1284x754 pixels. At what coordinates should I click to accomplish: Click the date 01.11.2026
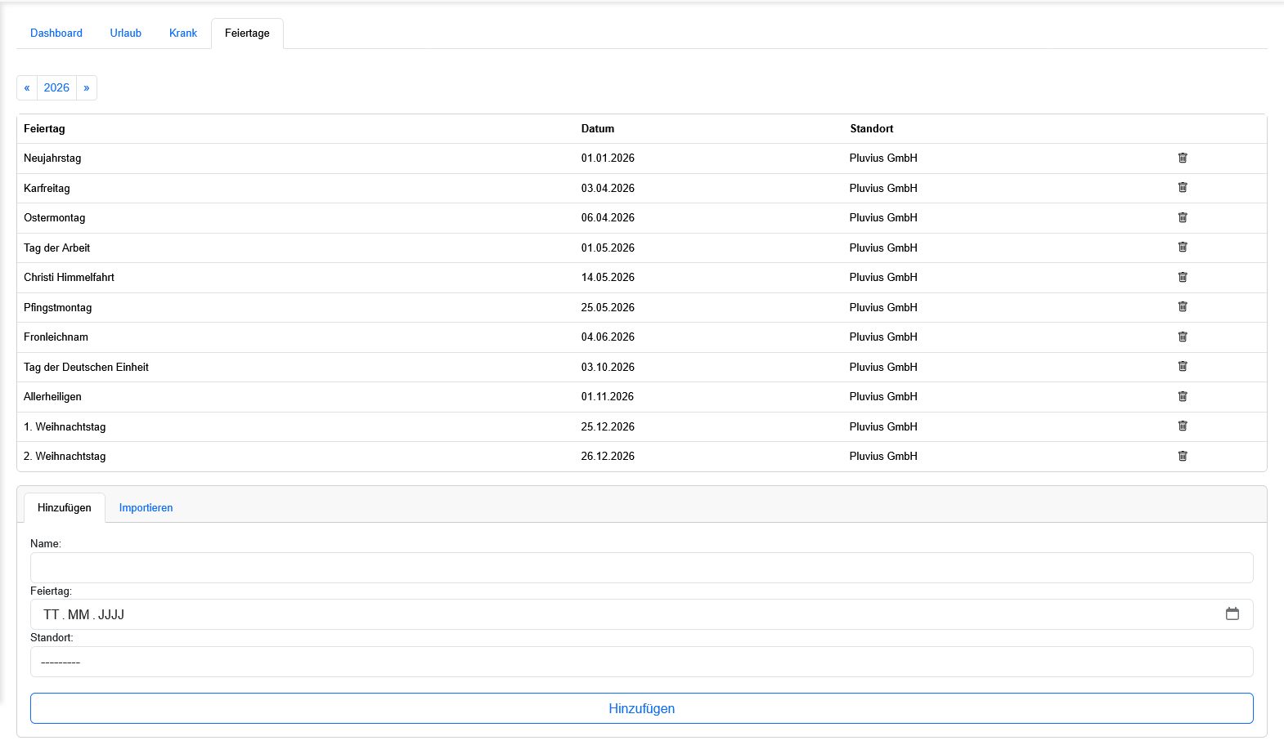pos(608,396)
